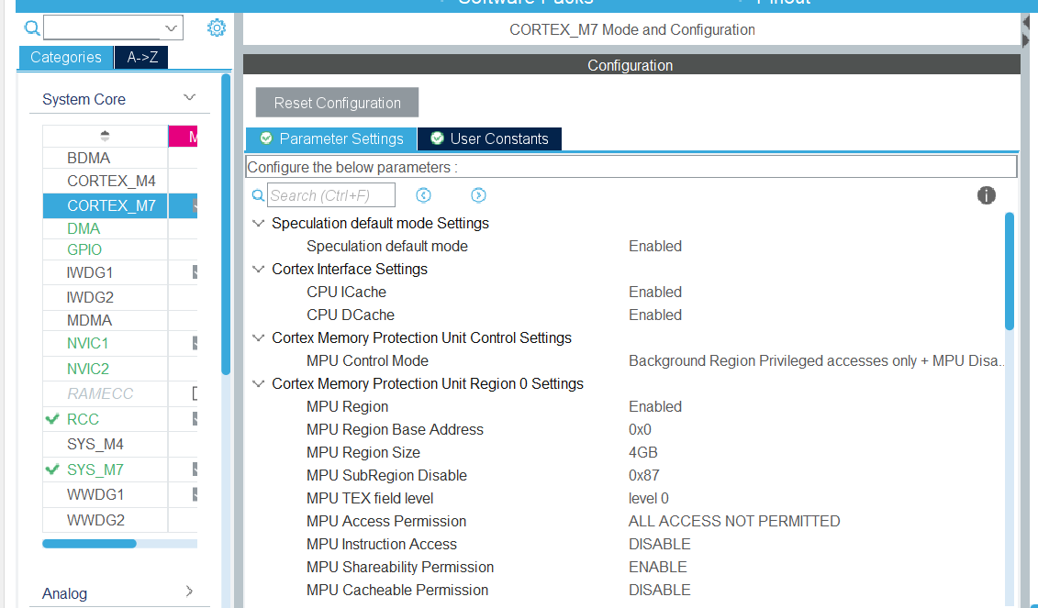Open the part-number combo box dropdown
The image size is (1038, 608).
click(170, 28)
